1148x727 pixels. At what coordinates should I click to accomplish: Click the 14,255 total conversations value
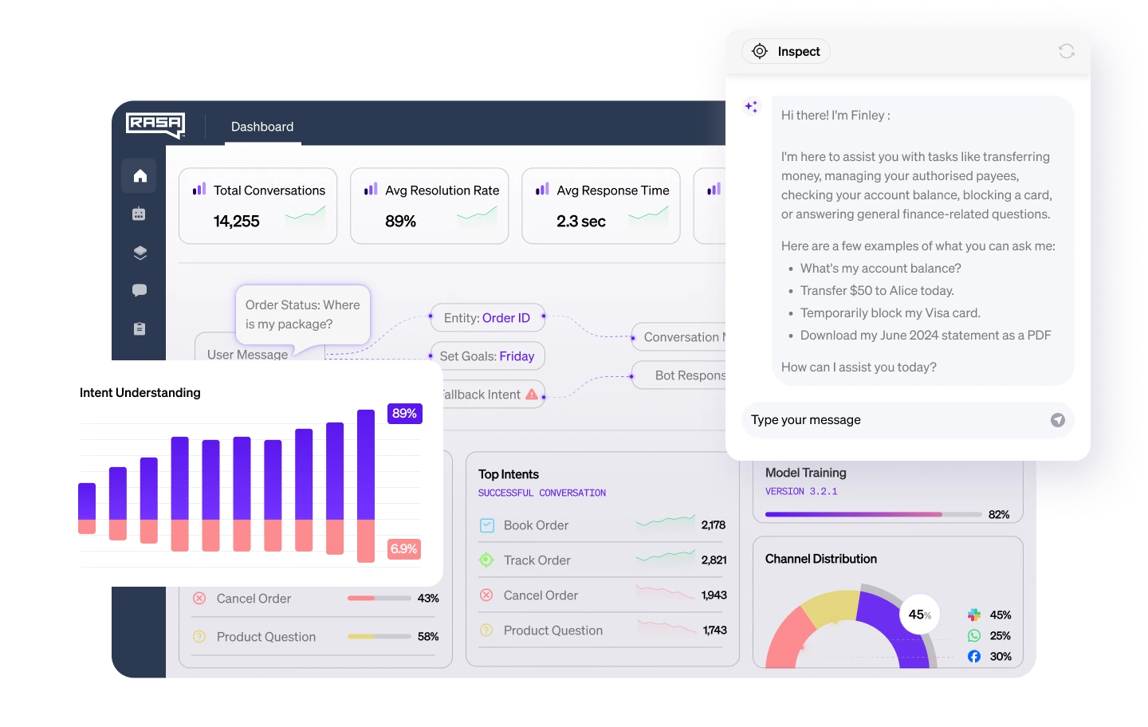237,221
